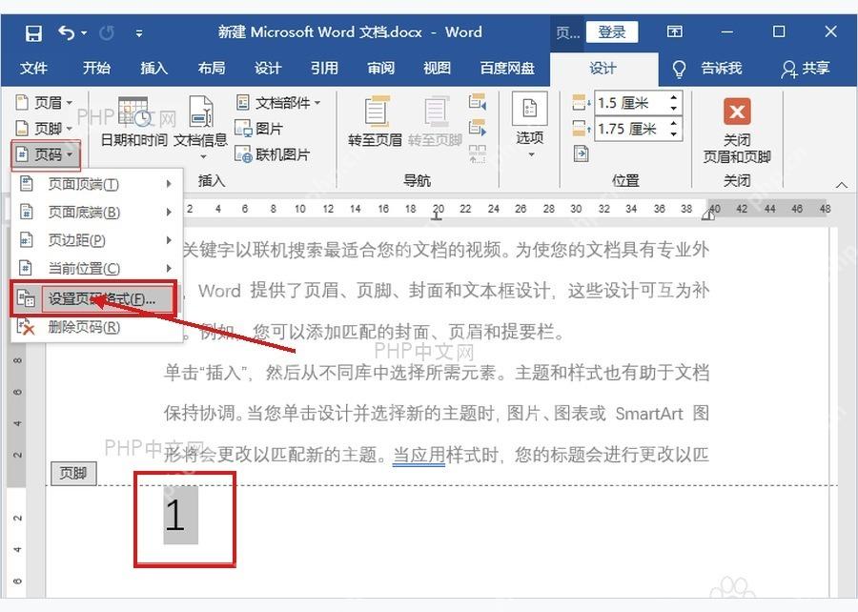This screenshot has height=612, width=858.
Task: Open Customize Quick Access Toolbar arrow
Action: pyautogui.click(x=139, y=33)
